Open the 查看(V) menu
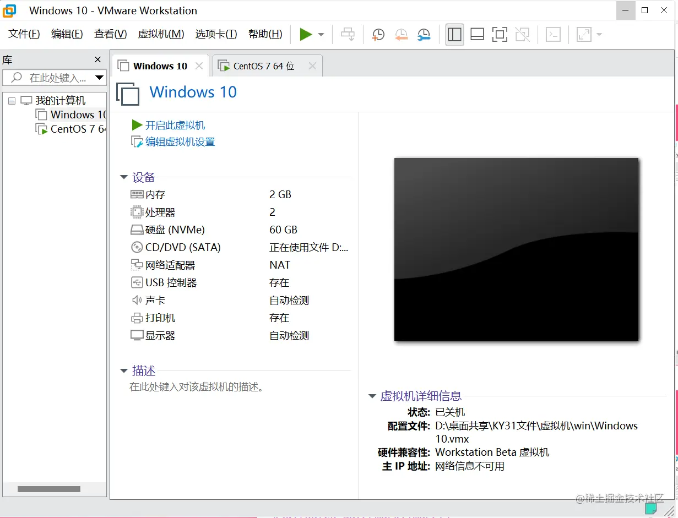The image size is (678, 518). tap(110, 34)
